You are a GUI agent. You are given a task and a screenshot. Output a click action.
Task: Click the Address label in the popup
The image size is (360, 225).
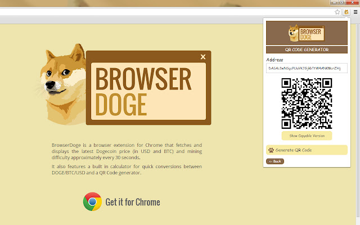click(x=274, y=60)
